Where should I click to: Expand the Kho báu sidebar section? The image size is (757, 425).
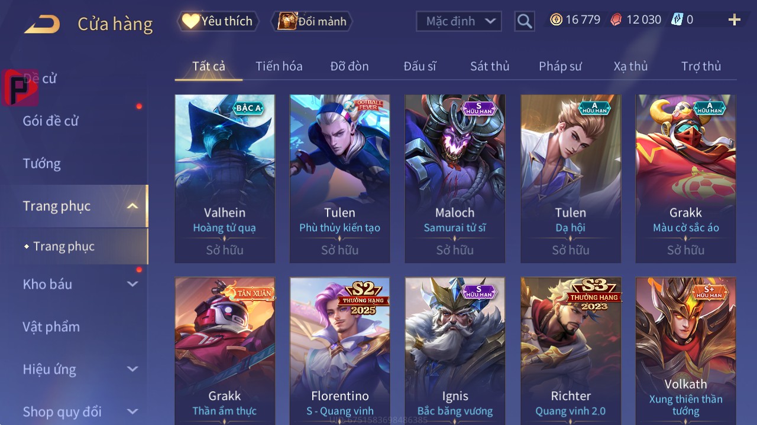click(x=132, y=284)
